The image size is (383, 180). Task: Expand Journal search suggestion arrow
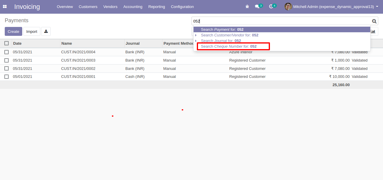(x=196, y=41)
